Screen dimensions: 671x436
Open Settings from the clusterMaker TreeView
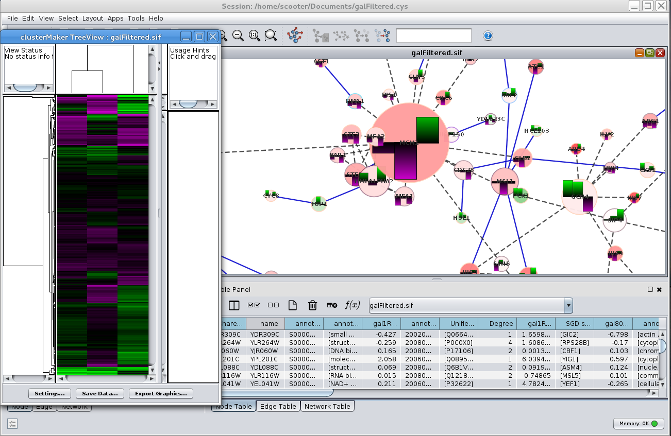coord(49,394)
